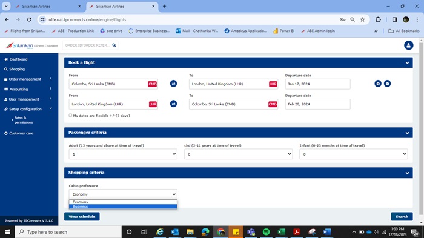Open Word from the taskbar

pos(326,232)
